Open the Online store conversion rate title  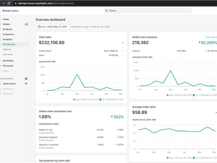coord(55,111)
